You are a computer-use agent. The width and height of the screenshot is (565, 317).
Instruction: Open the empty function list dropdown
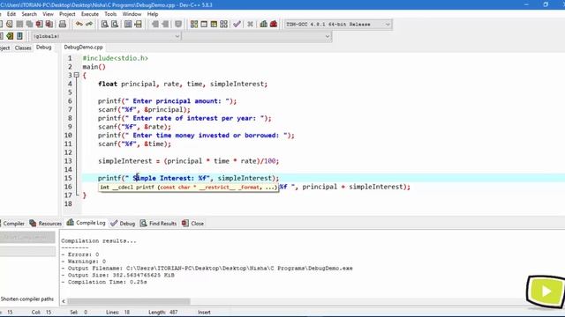point(257,36)
